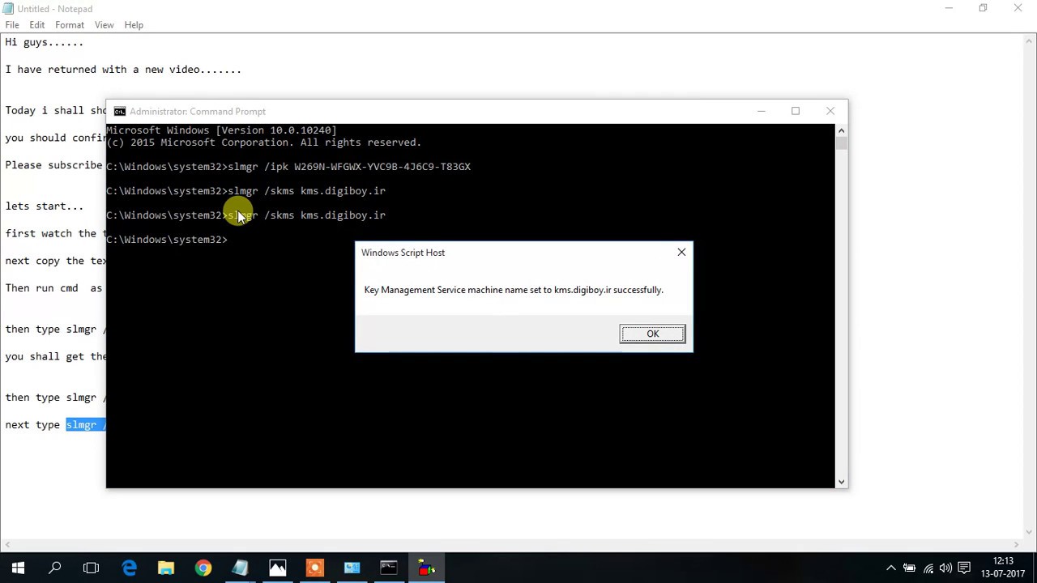Switch to Notepad via taskbar icon
Image resolution: width=1037 pixels, height=583 pixels.
[x=241, y=568]
